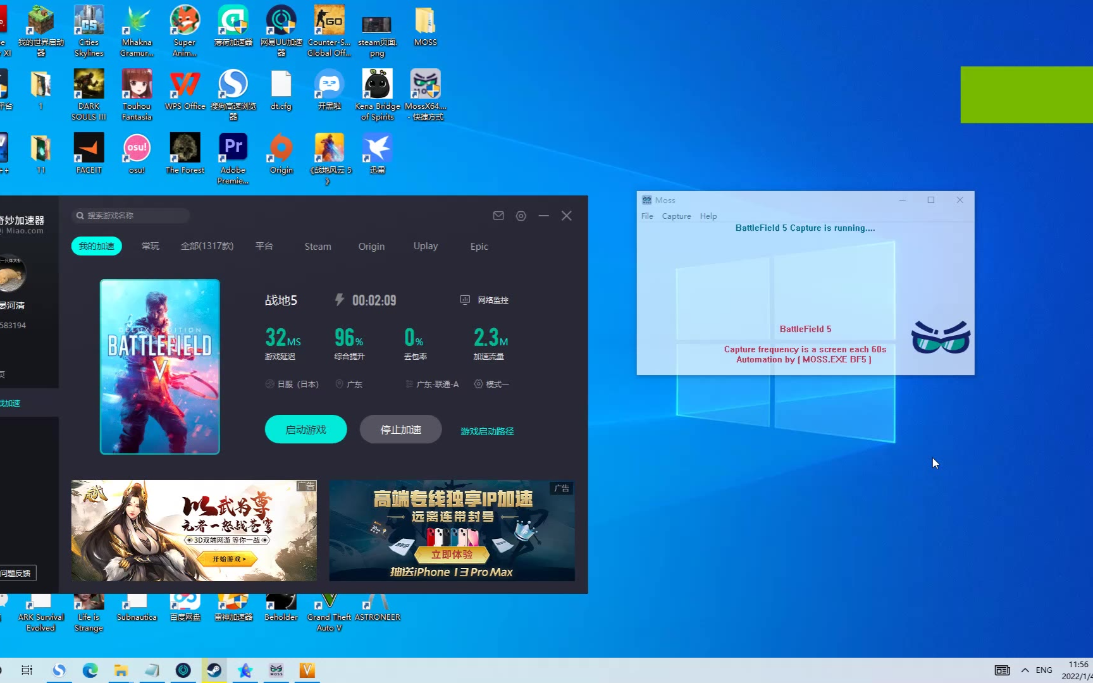Open Kena Bridge of Spirits shortcut
Viewport: 1093px width, 683px height.
click(377, 95)
